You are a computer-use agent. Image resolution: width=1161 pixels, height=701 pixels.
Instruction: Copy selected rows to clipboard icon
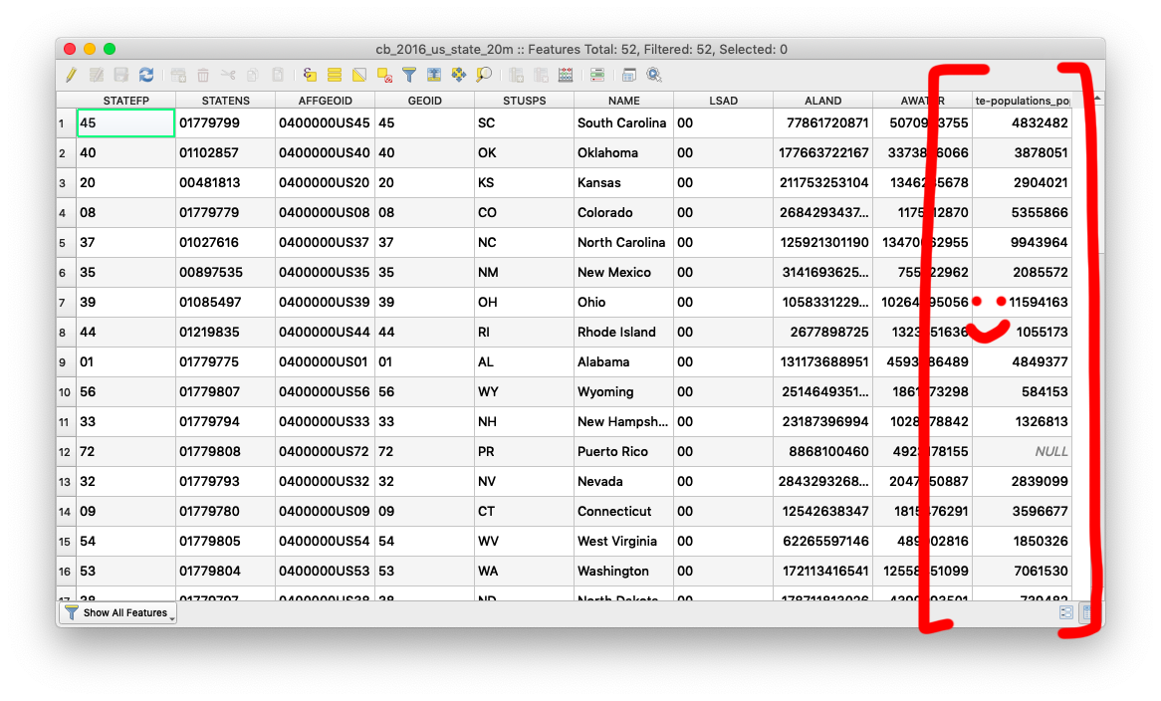(x=253, y=75)
